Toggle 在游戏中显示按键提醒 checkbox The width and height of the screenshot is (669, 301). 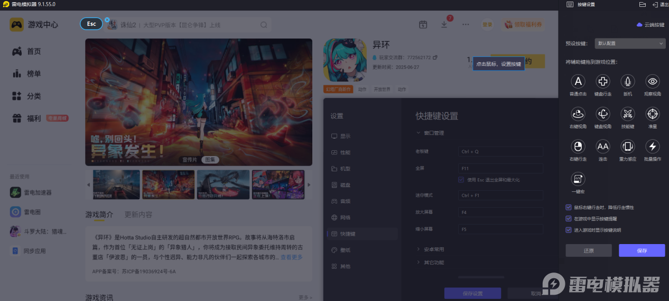[x=569, y=219]
